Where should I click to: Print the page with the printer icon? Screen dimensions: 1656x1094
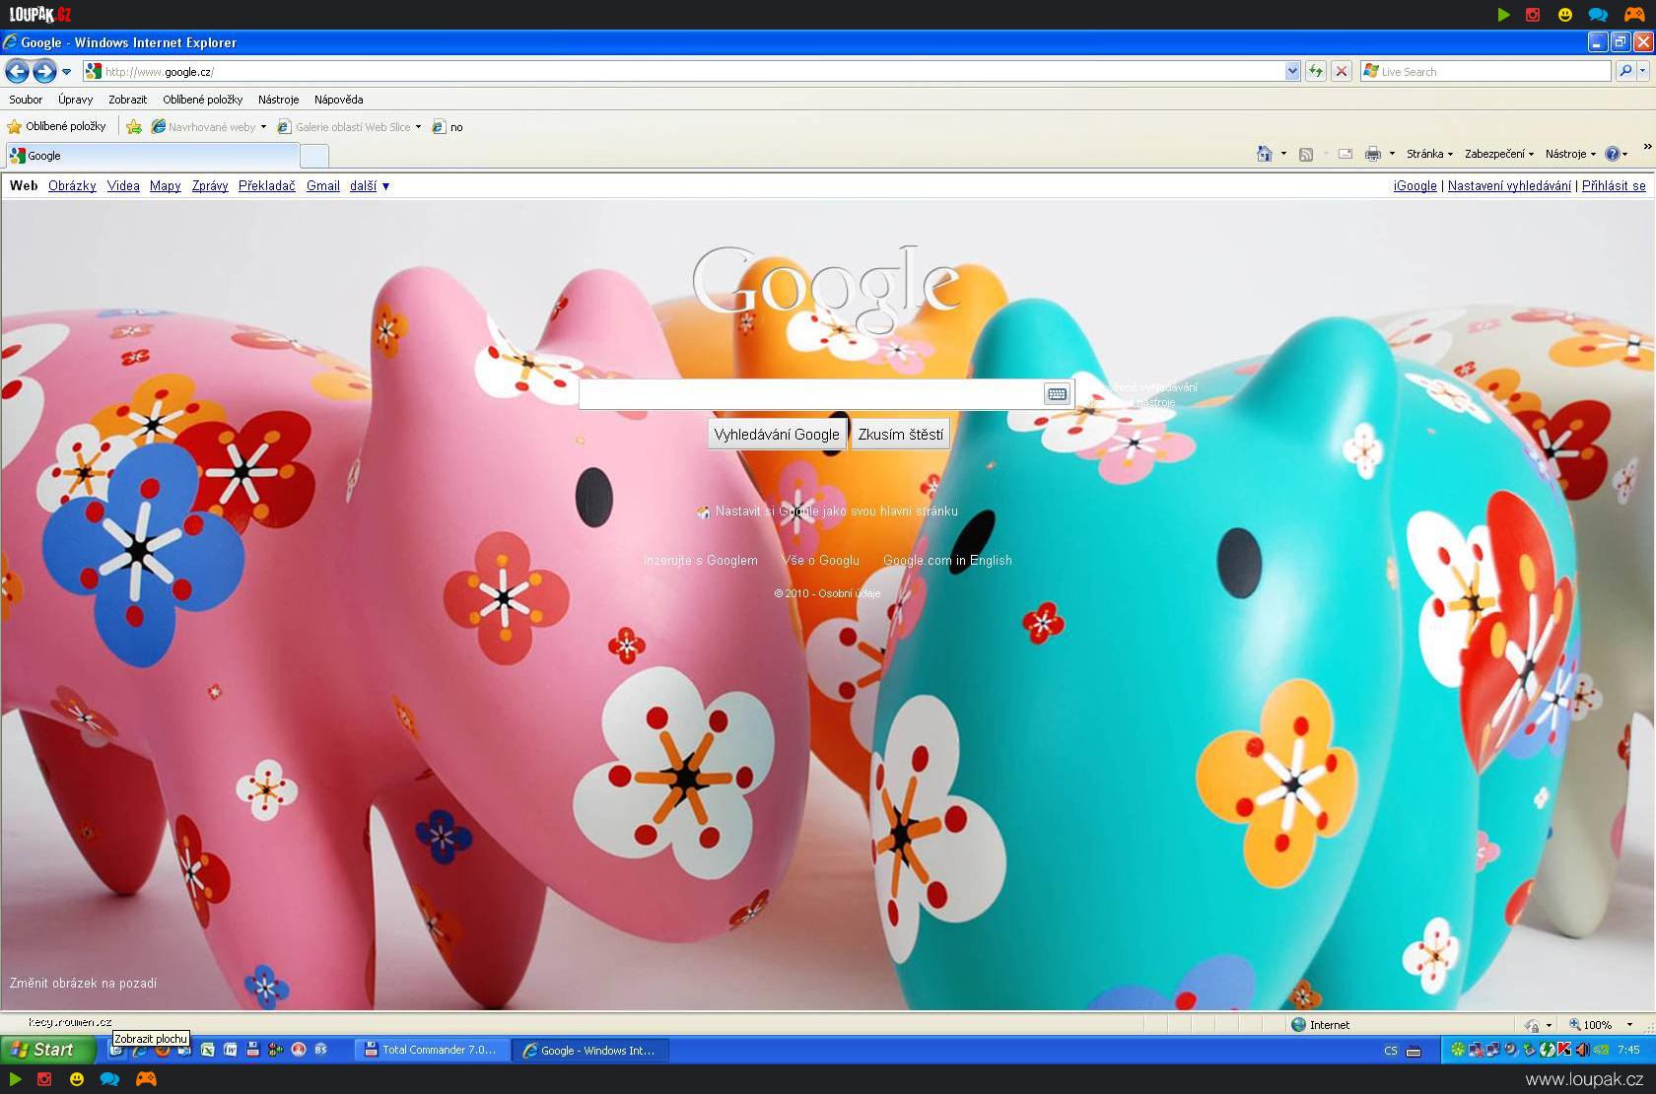tap(1372, 154)
